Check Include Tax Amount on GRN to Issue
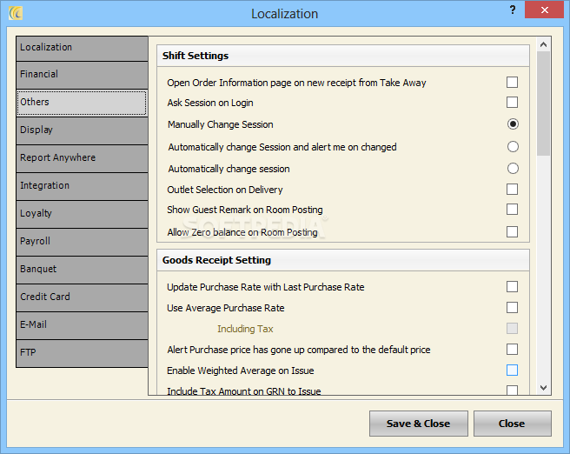The width and height of the screenshot is (570, 454). coord(512,390)
